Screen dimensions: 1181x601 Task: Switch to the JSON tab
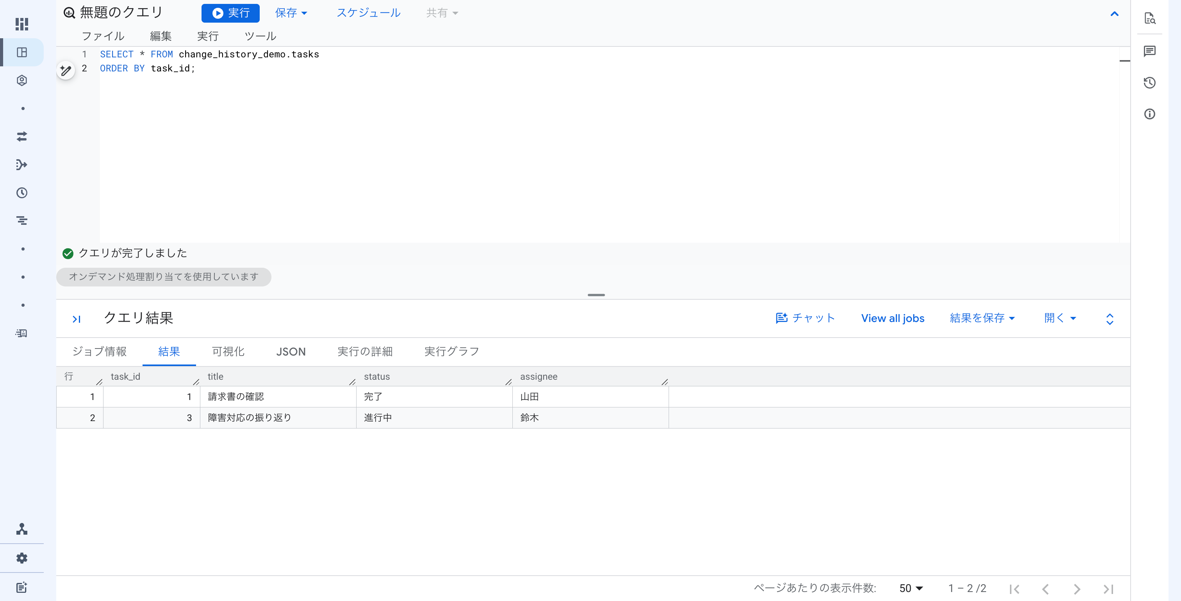pos(291,351)
